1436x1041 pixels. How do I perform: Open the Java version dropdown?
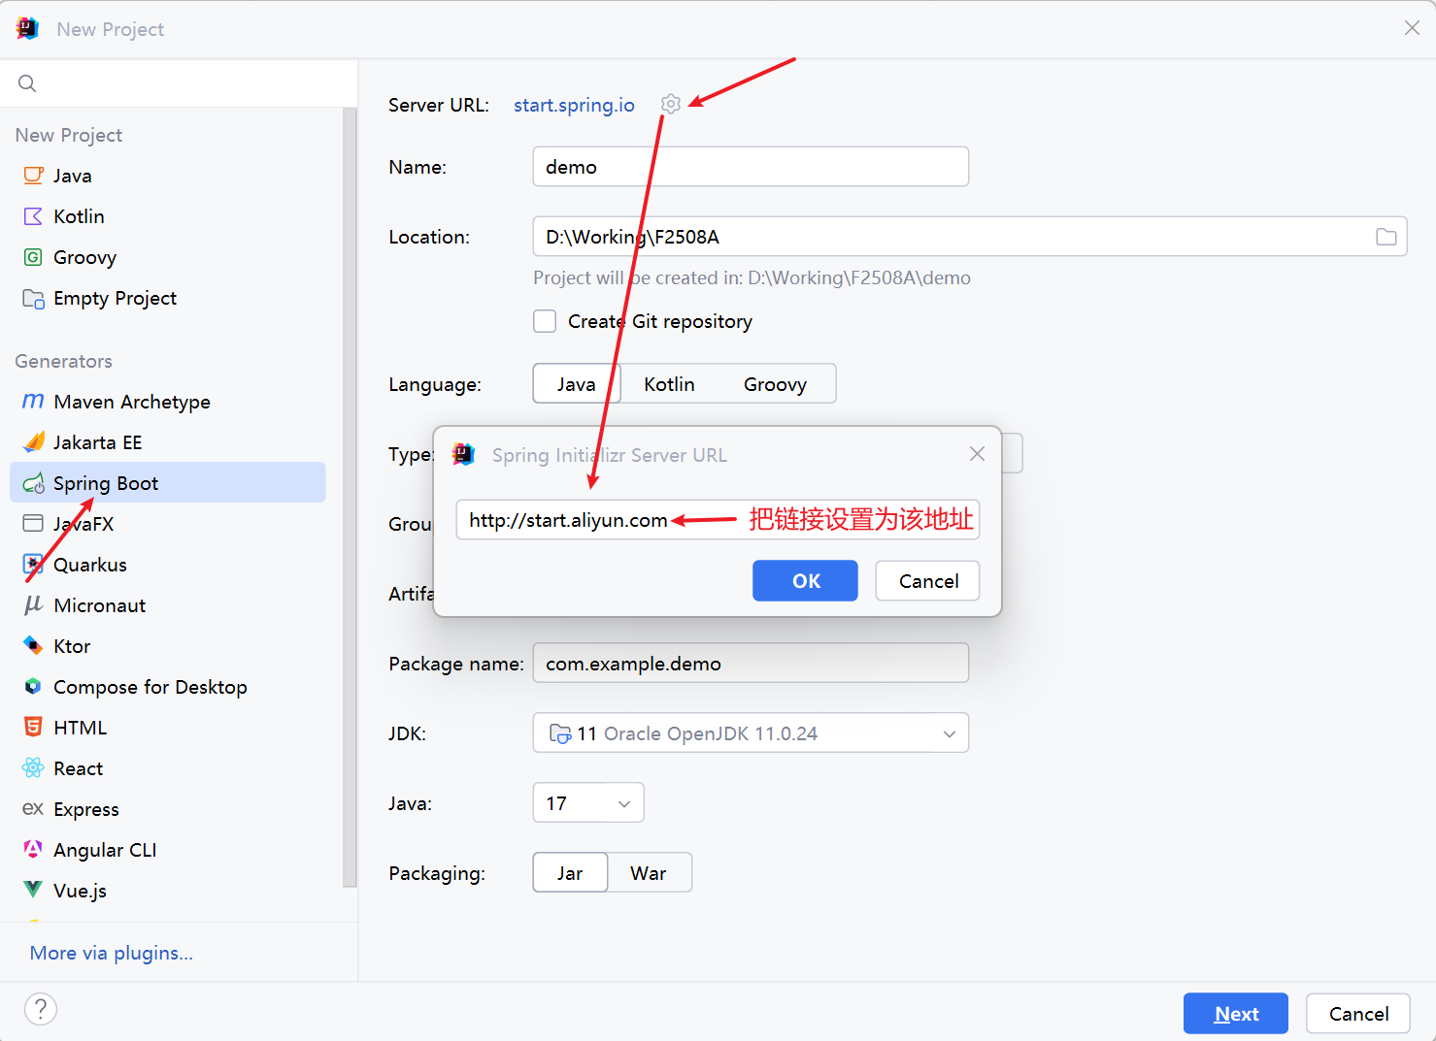tap(588, 803)
